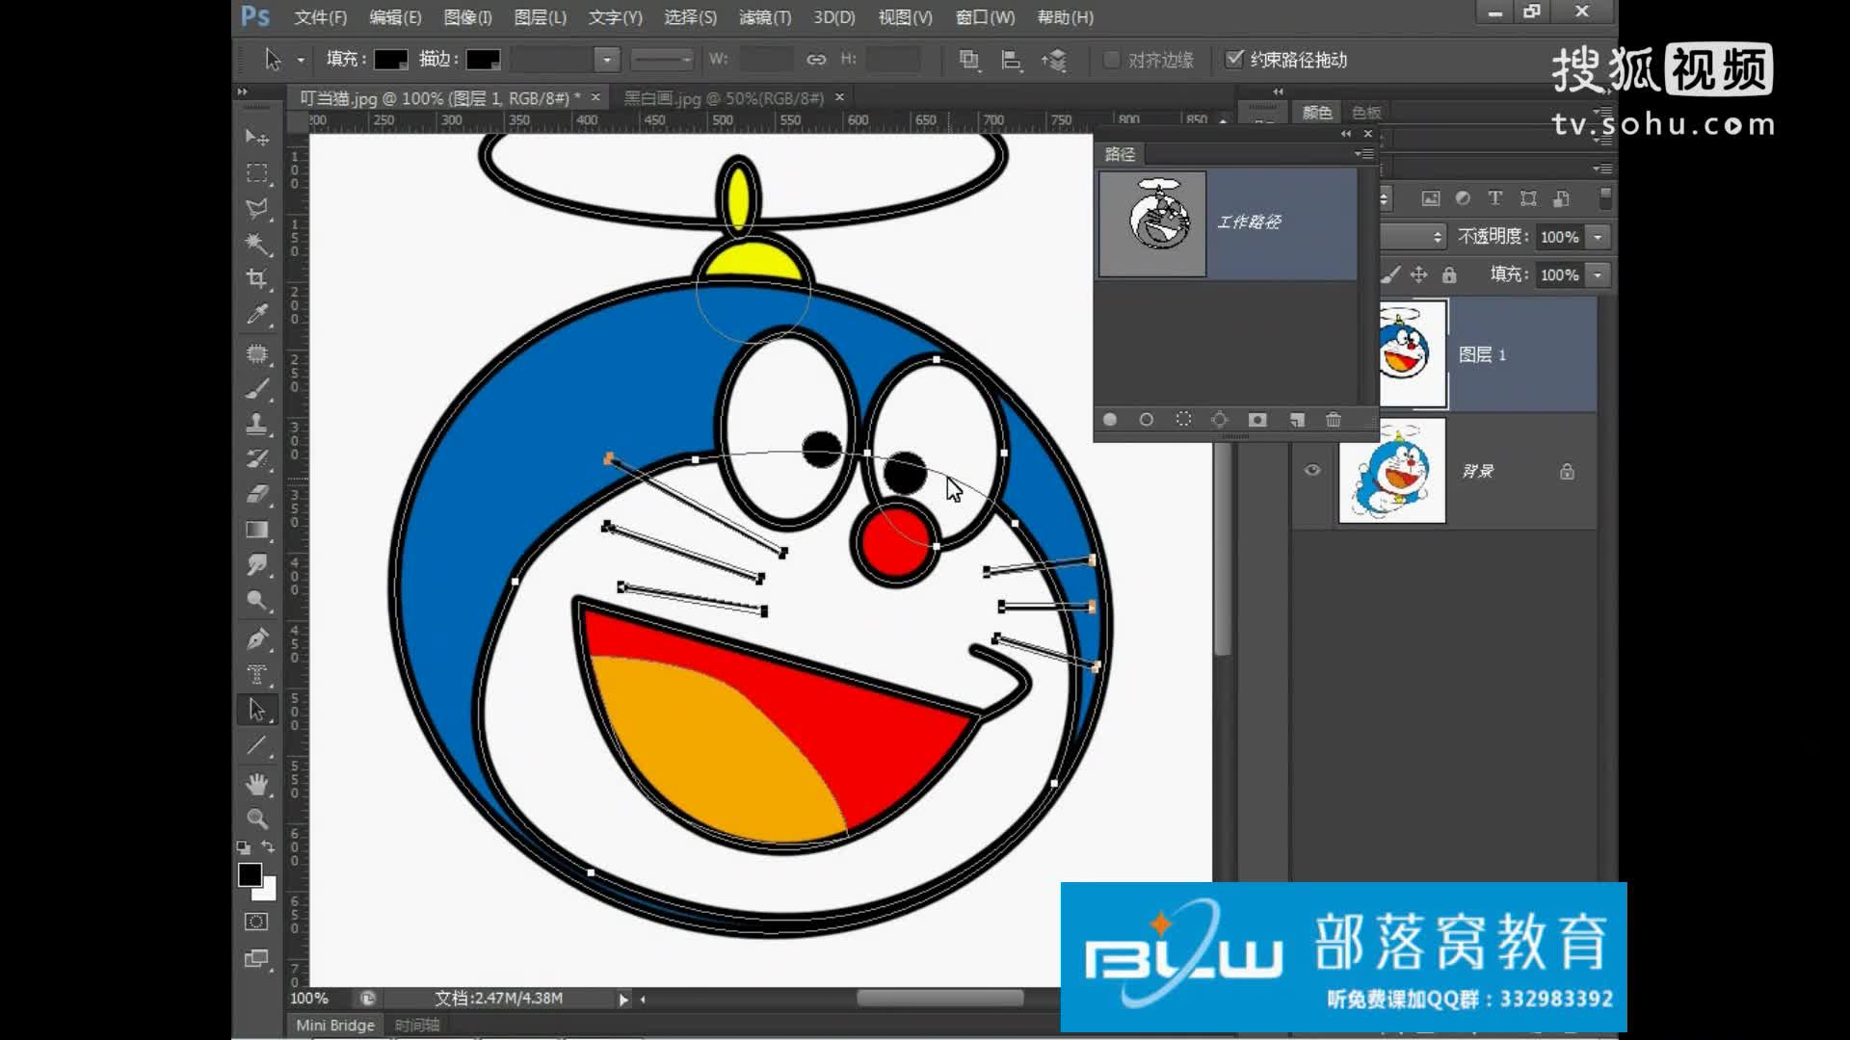This screenshot has width=1850, height=1040.
Task: Swap foreground and background colors
Action: tap(268, 847)
